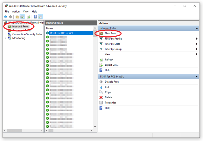Click the rules list scroll up arrow

(95, 28)
